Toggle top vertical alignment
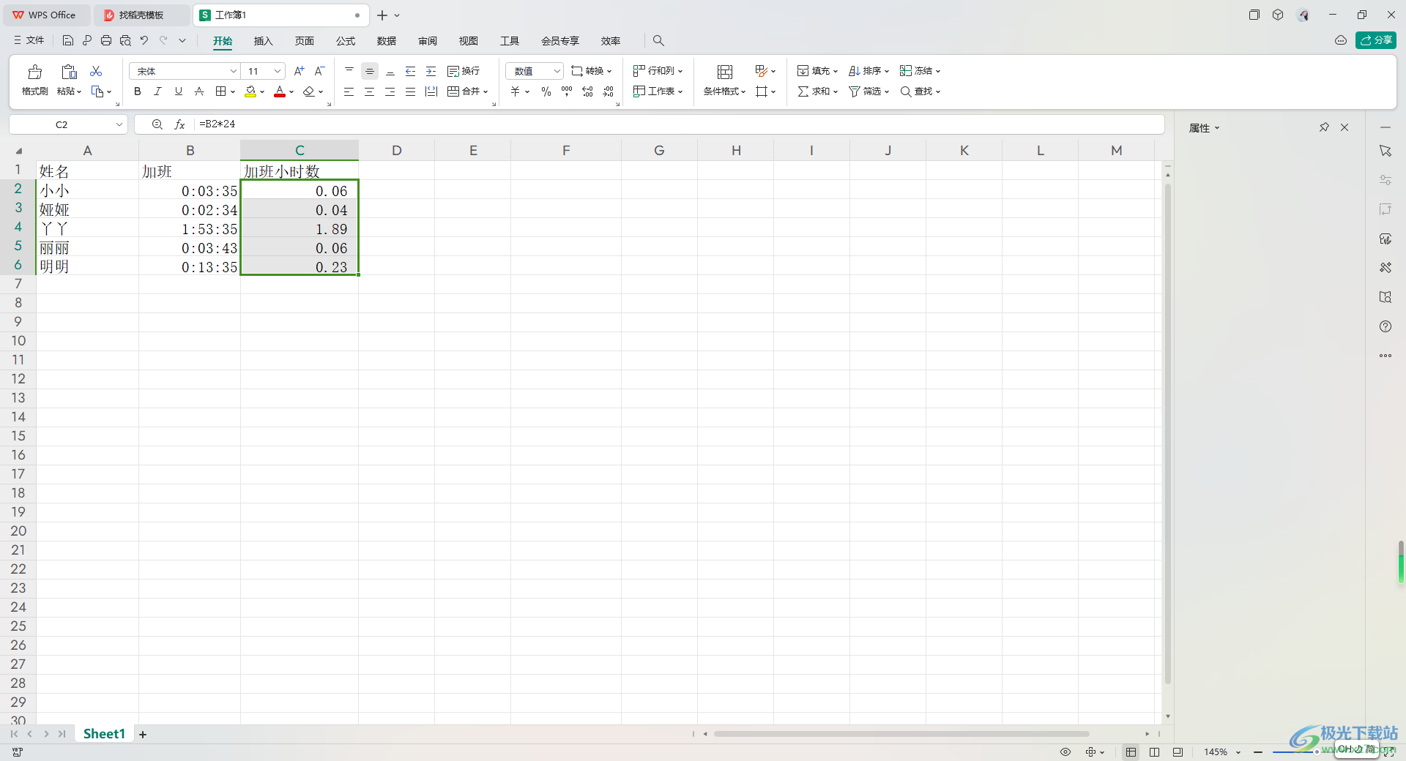The image size is (1406, 761). [x=349, y=71]
